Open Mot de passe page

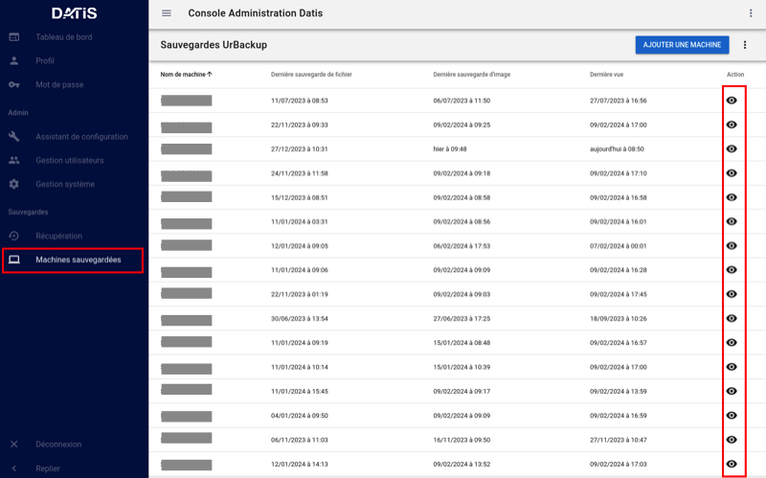pos(59,84)
